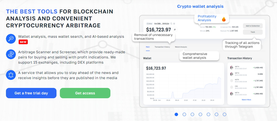Select the last carousel slide dot
The height and width of the screenshot is (121, 277).
[x=225, y=115]
